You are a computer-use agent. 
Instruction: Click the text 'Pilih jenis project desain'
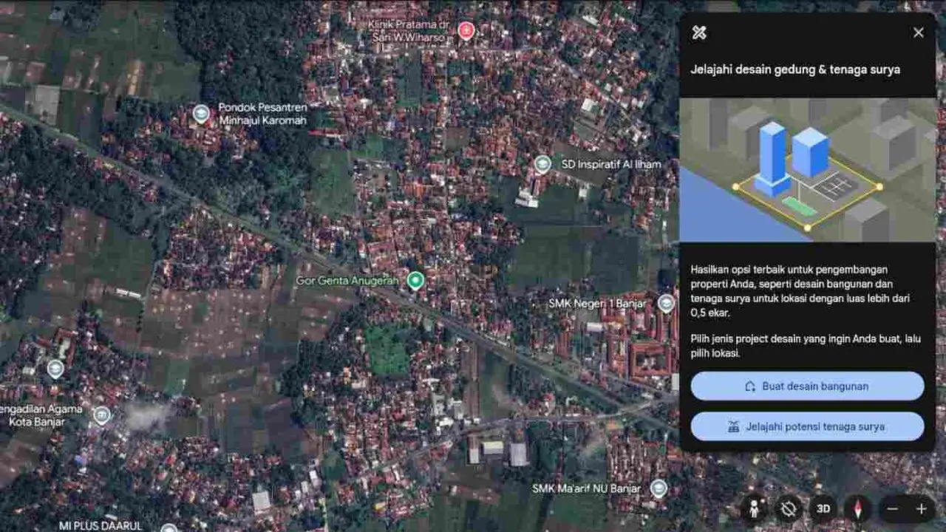coord(806,346)
